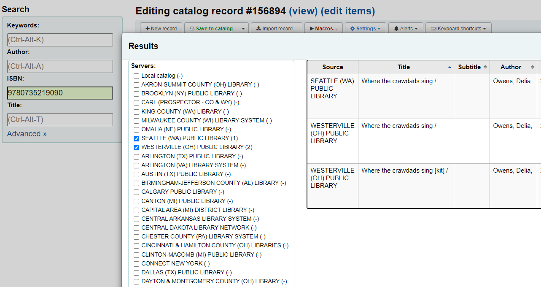
Task: Check the Brooklyn (NY) Public Library server
Action: tap(136, 94)
